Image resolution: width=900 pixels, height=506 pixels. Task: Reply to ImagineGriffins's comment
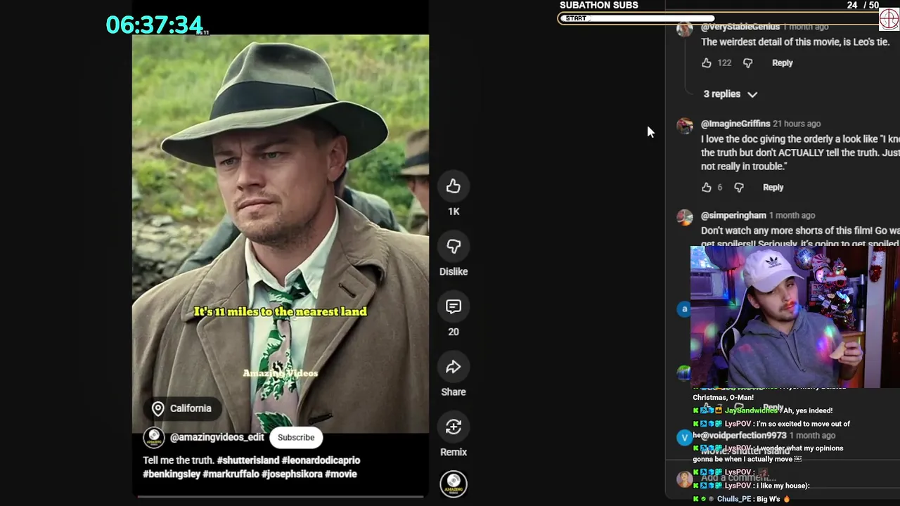click(773, 187)
